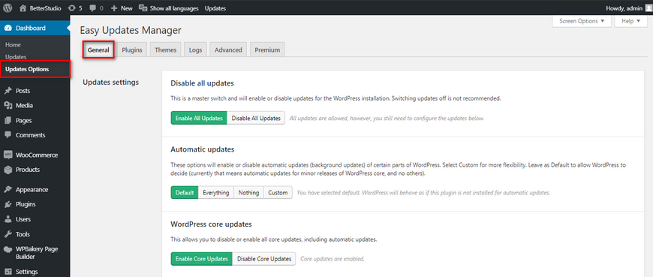Viewport: 653px width, 277px height.
Task: Switch to the Themes tab
Action: (x=165, y=50)
